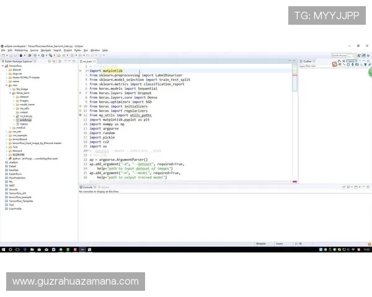Screen dimensions: 372x297
Task: Click the warning marker on line 2
Action: [80, 71]
